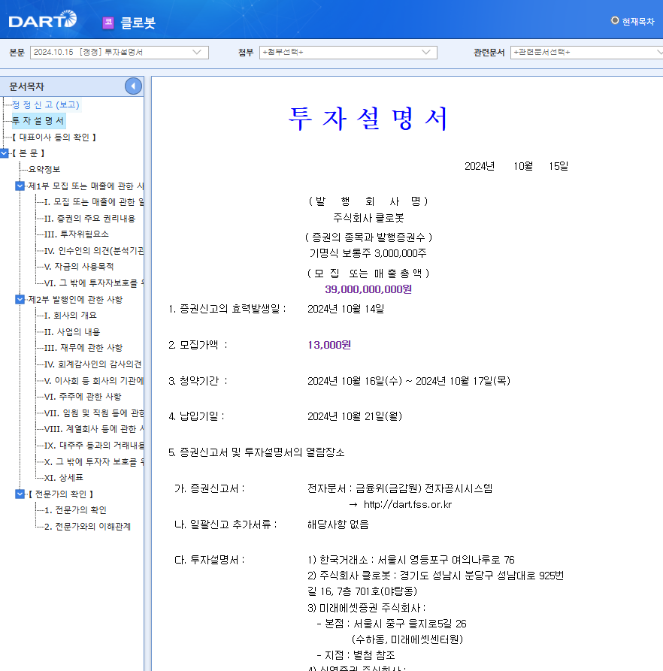Open the 본문 document version dropdown

click(x=198, y=52)
